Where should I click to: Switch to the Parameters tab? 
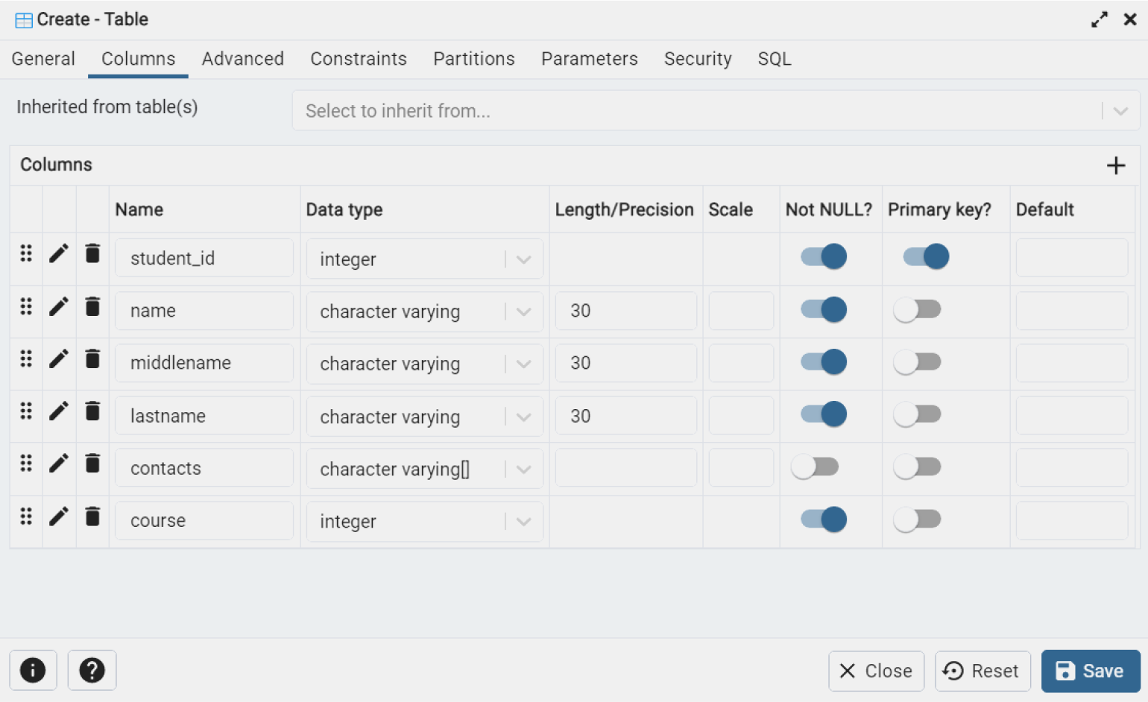(590, 59)
